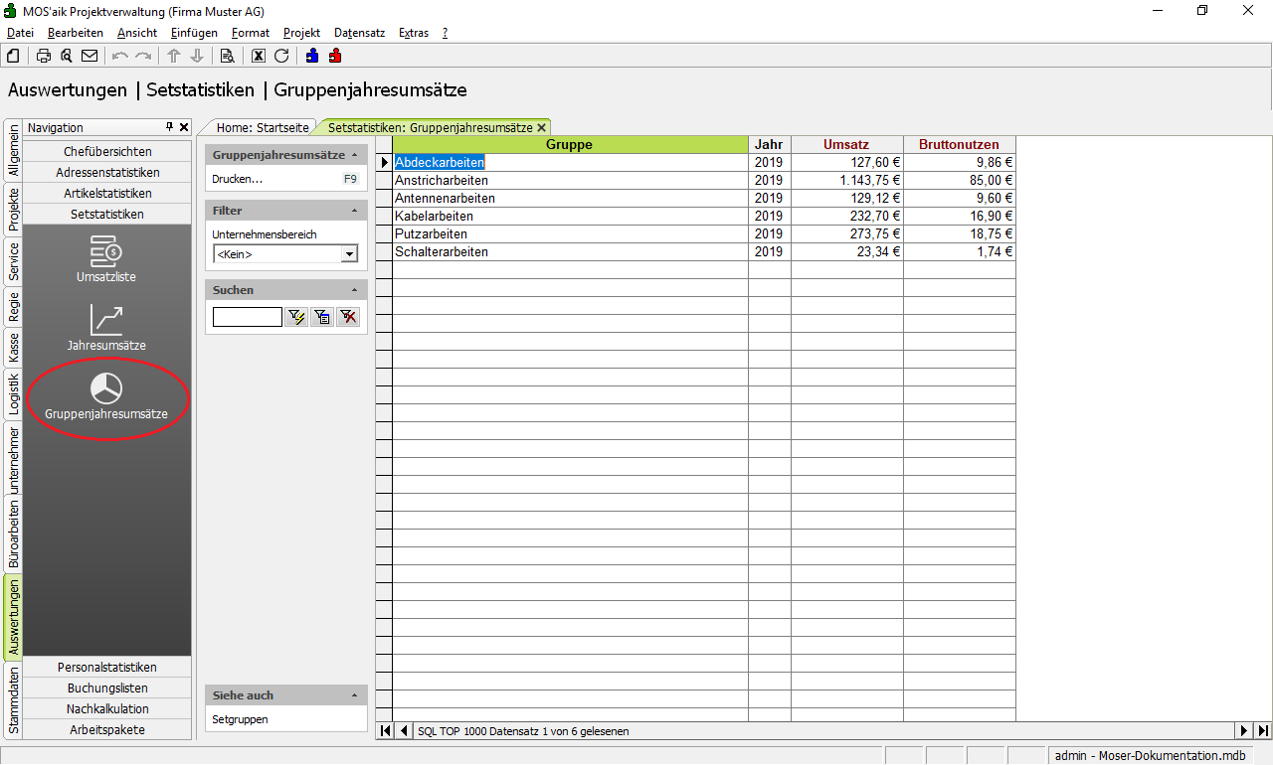Click the Excel export icon
The height and width of the screenshot is (765, 1273).
pos(259,56)
